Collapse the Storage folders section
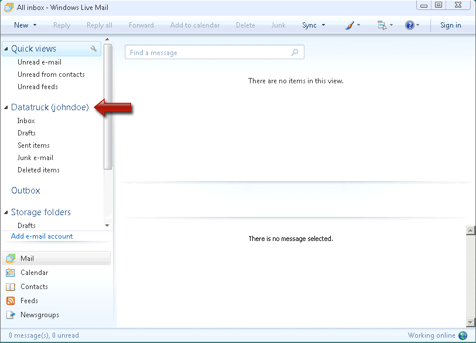 coord(6,212)
